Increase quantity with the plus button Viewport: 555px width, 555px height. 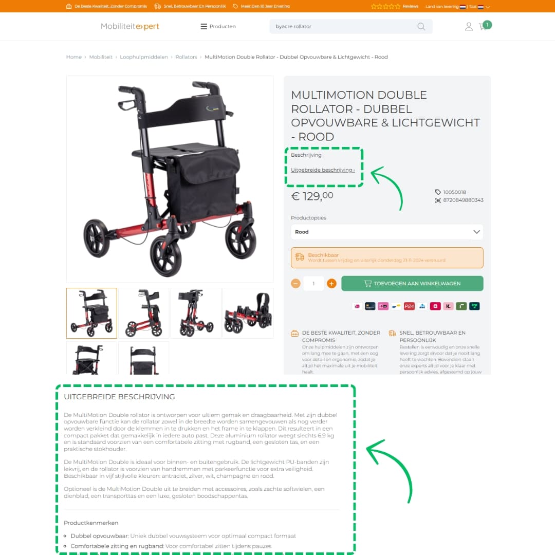331,284
